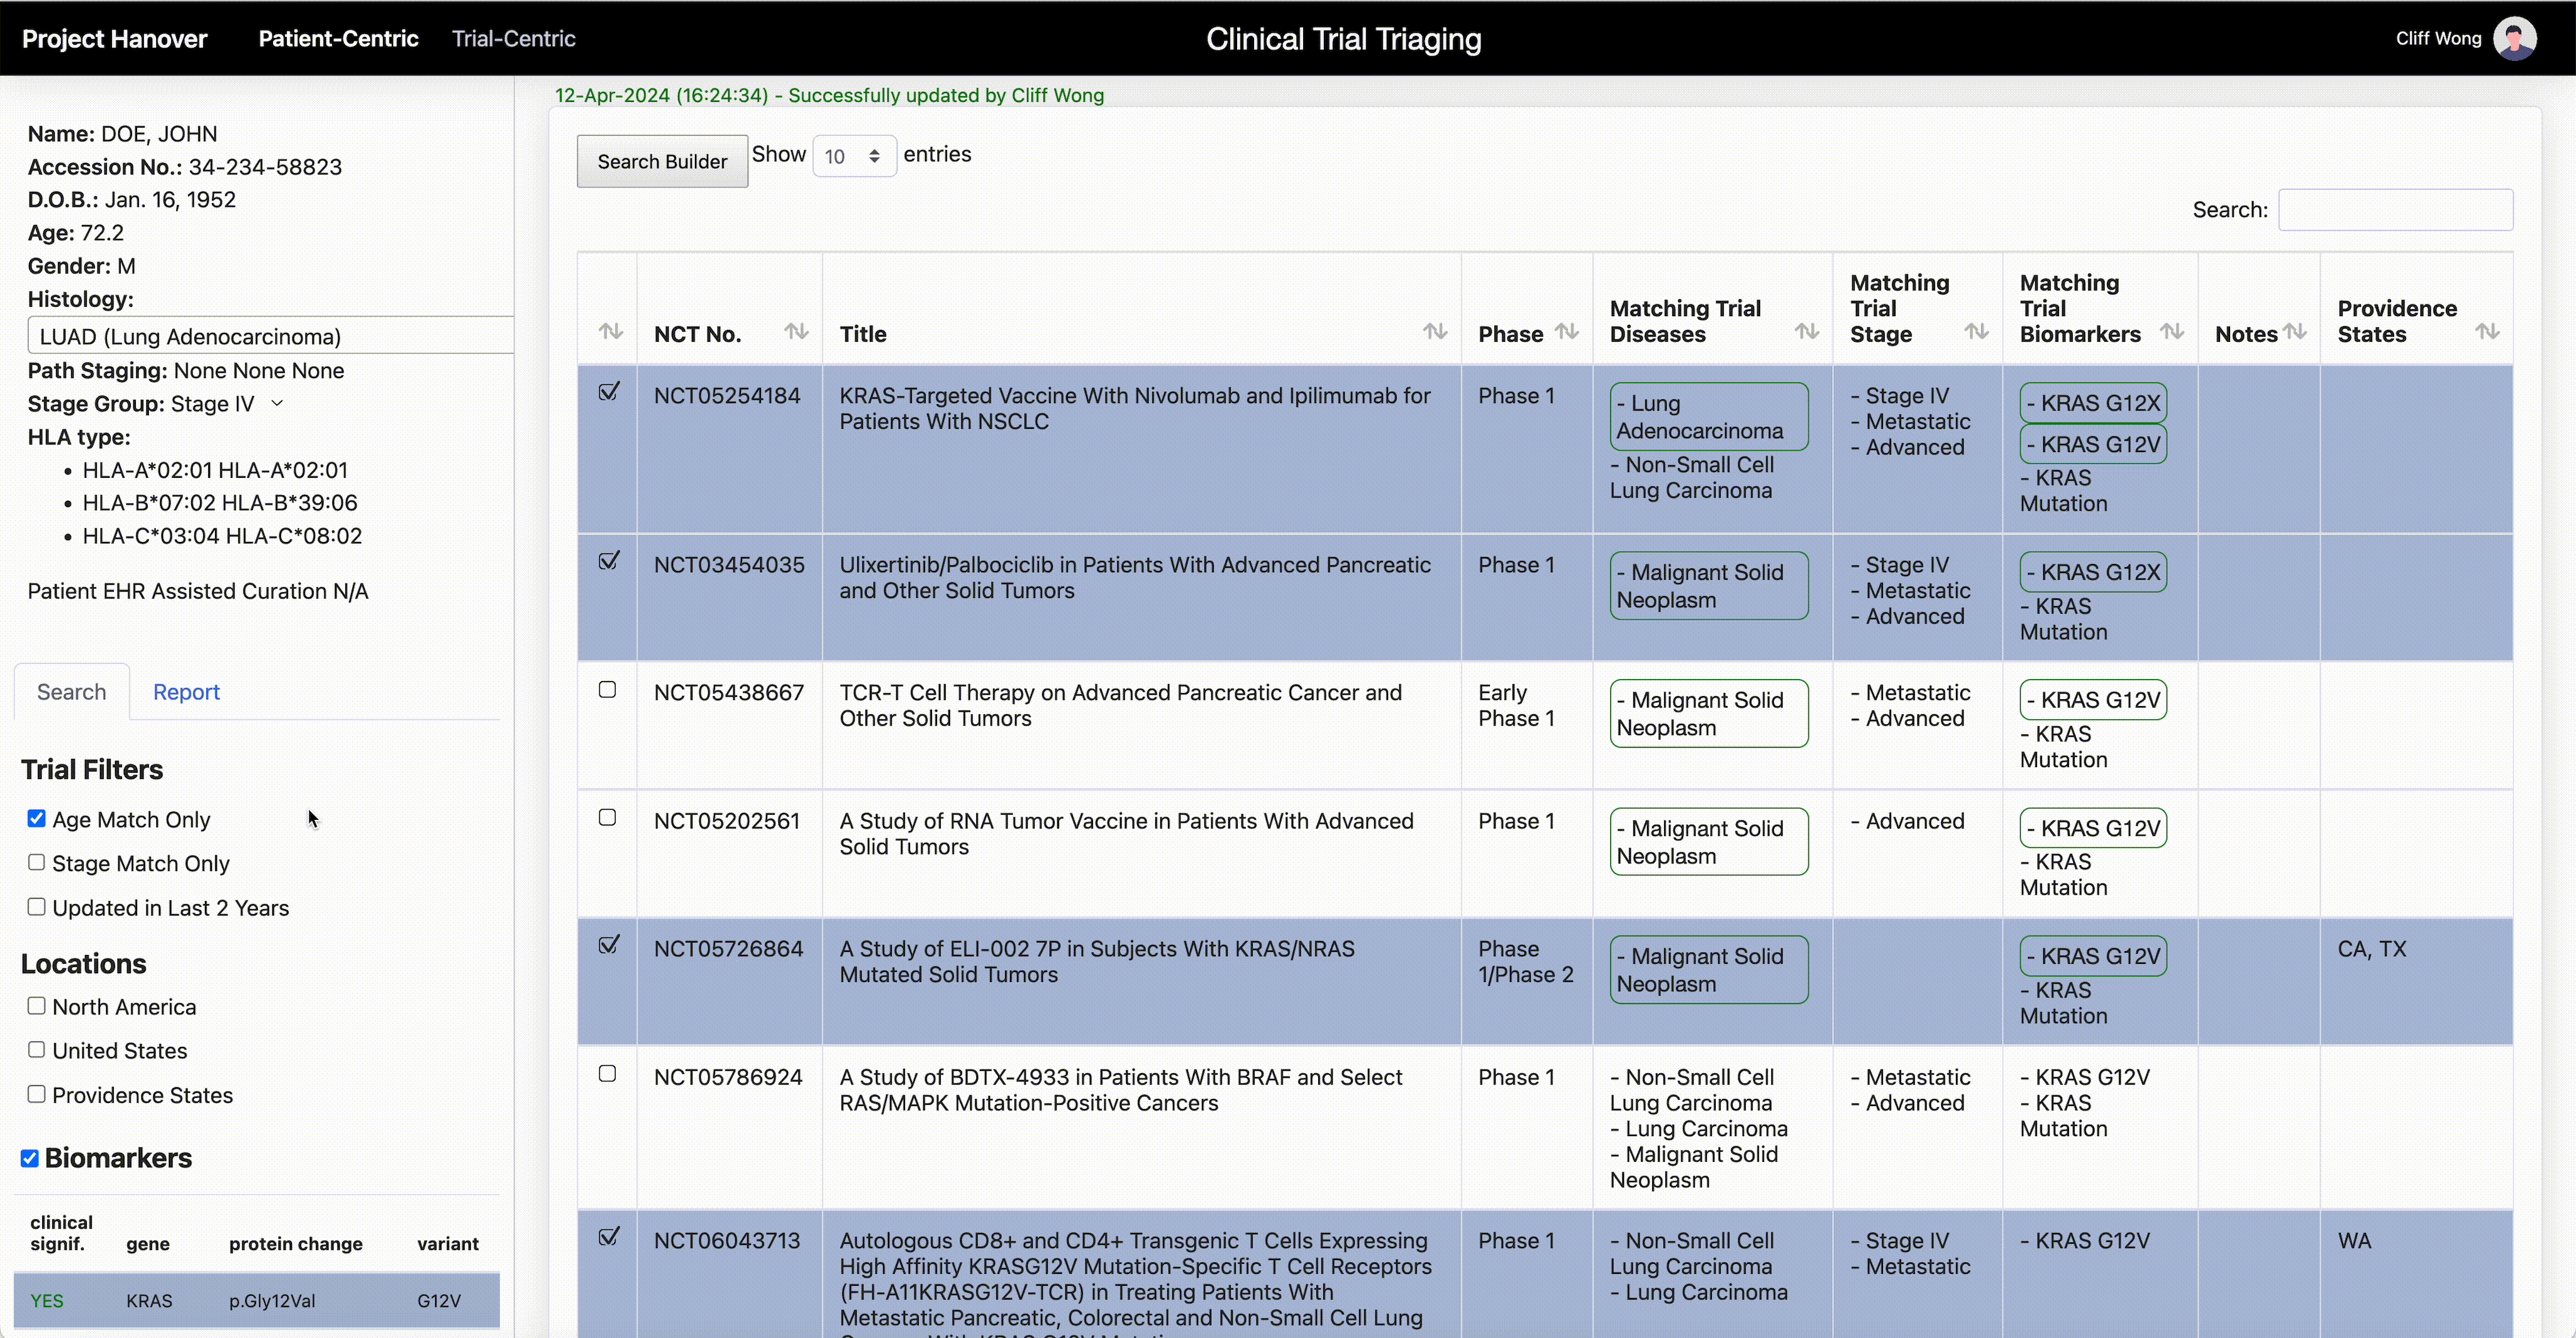Open the Search Builder
Screen dimensions: 2576x1338
tap(662, 161)
